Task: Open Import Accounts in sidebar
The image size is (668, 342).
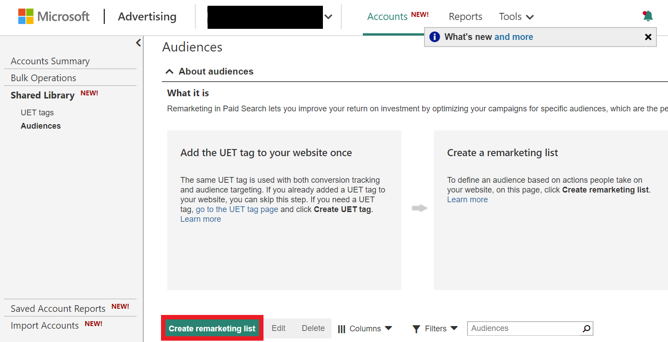Action: point(45,325)
